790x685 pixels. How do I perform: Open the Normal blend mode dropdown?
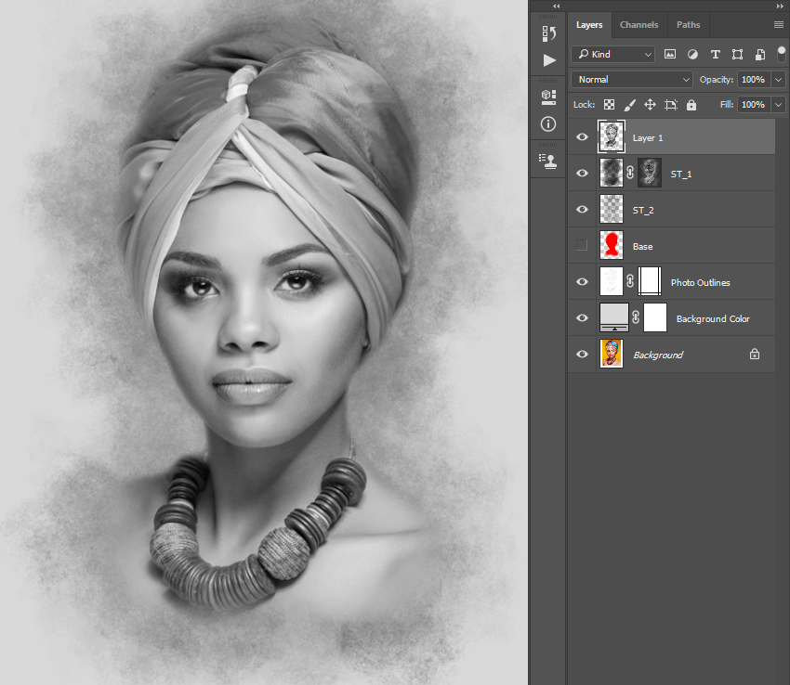click(632, 80)
